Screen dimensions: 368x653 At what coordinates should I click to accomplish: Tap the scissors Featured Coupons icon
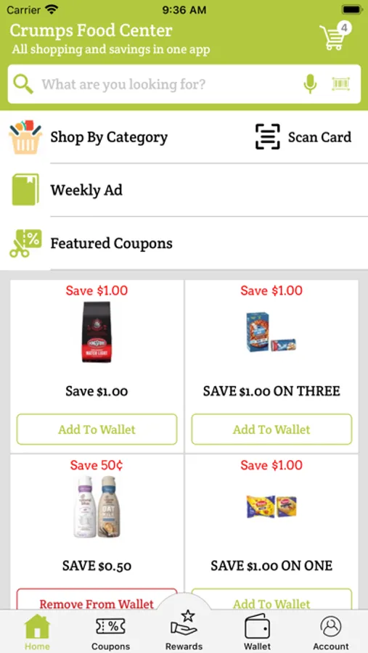point(25,243)
